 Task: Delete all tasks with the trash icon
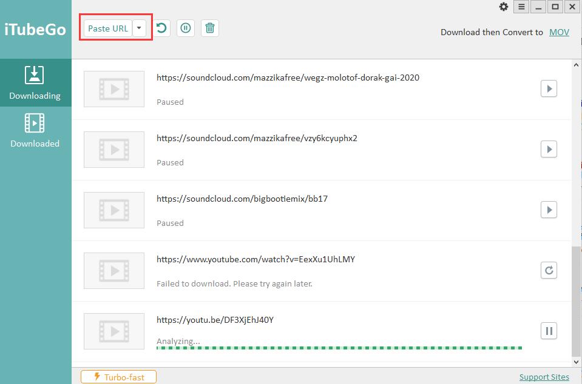click(210, 28)
